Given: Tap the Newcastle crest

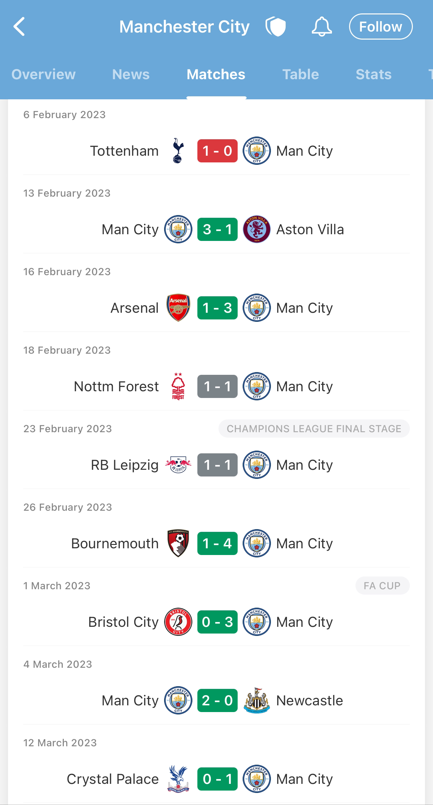Looking at the screenshot, I should [x=257, y=700].
